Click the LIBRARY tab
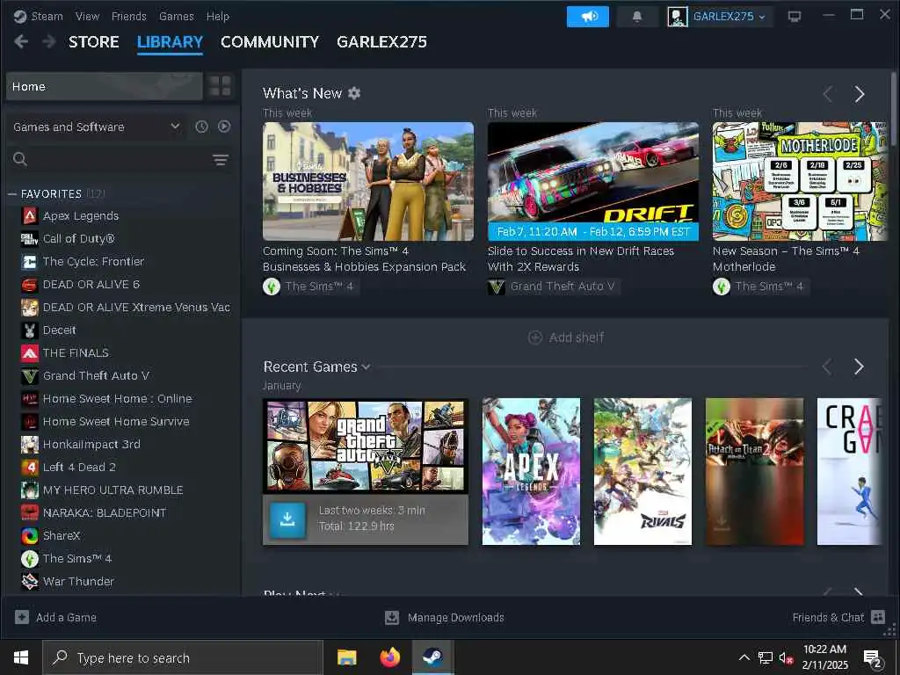900x675 pixels. click(x=170, y=42)
